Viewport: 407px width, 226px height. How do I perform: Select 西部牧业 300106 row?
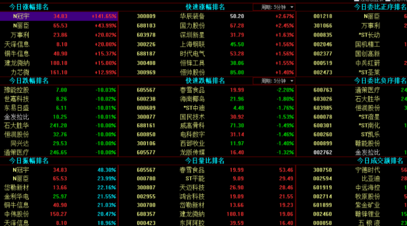[x=207, y=144]
